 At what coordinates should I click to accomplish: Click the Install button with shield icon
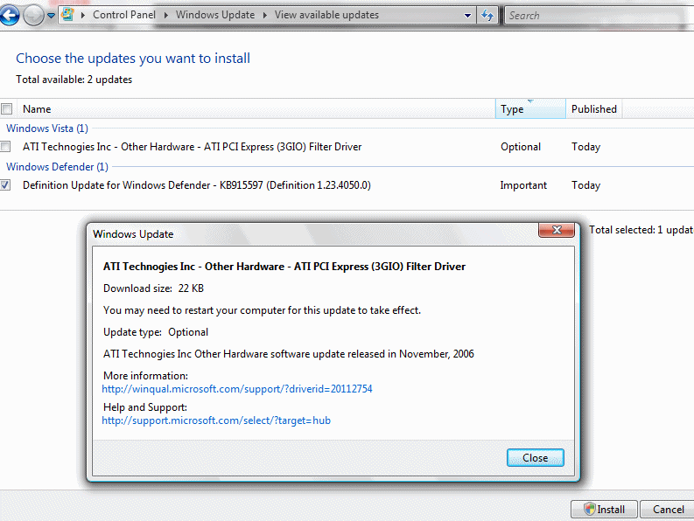pos(603,510)
